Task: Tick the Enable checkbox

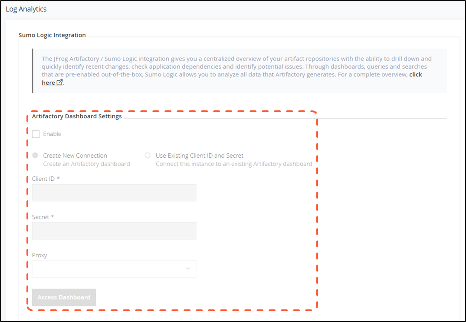Action: (x=36, y=134)
